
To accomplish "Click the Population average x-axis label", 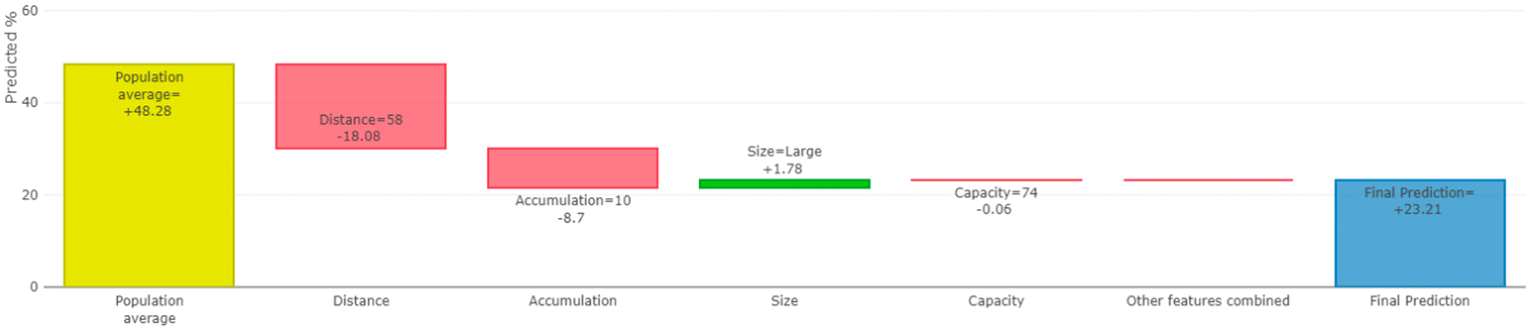I will point(149,309).
